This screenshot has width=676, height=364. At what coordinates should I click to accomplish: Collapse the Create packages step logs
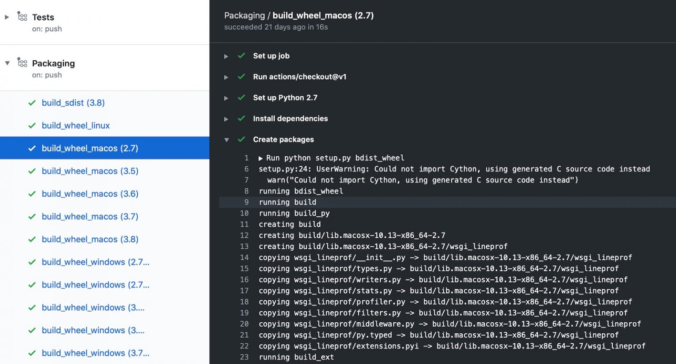227,139
